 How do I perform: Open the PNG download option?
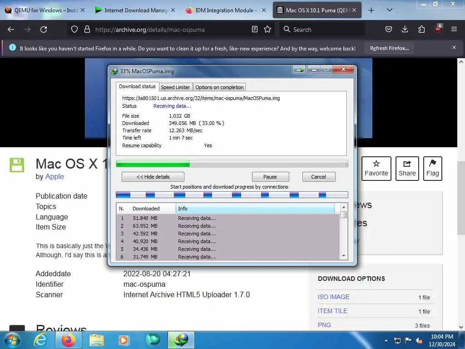pos(324,325)
